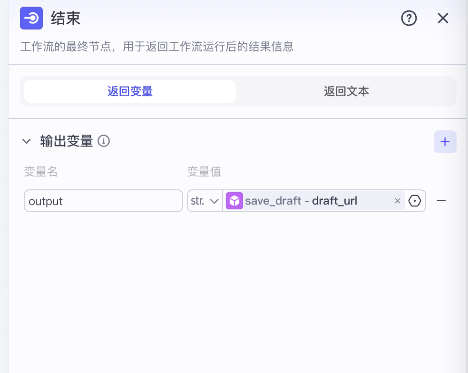This screenshot has width=468, height=373.
Task: Click the output variable name input field
Action: (x=103, y=201)
